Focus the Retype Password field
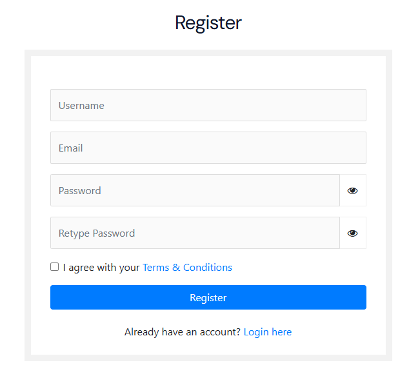Screen dimensions: 409x376 (x=195, y=233)
